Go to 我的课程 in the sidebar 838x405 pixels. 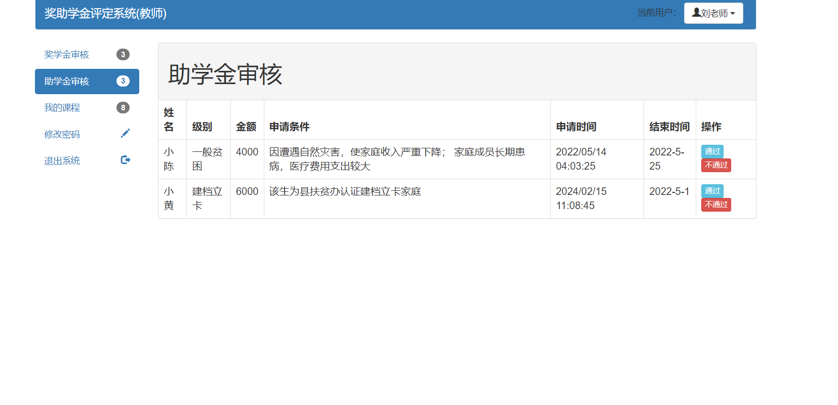(87, 108)
